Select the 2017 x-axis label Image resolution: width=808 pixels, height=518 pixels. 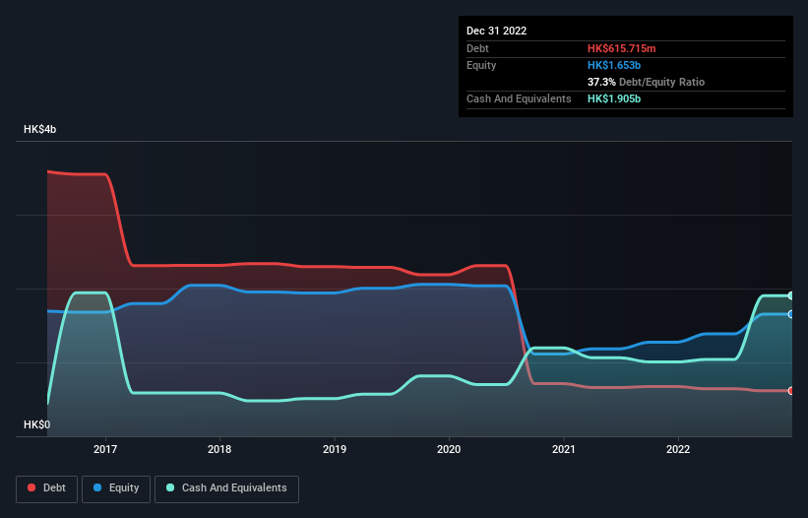[105, 449]
